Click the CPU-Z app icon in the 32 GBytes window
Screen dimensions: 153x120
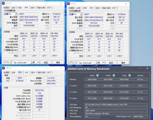4,68
